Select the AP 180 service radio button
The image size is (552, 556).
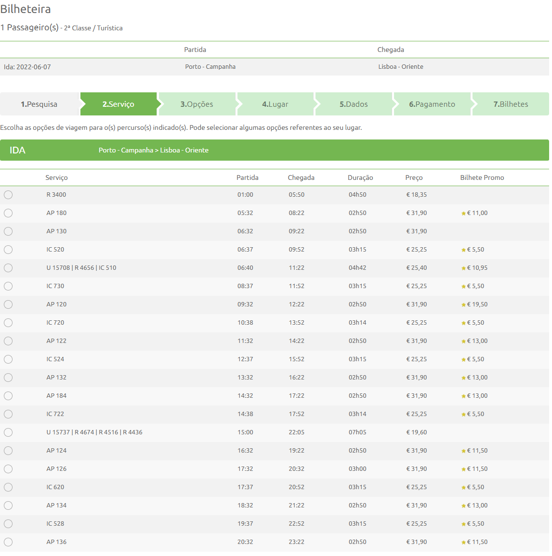[8, 213]
